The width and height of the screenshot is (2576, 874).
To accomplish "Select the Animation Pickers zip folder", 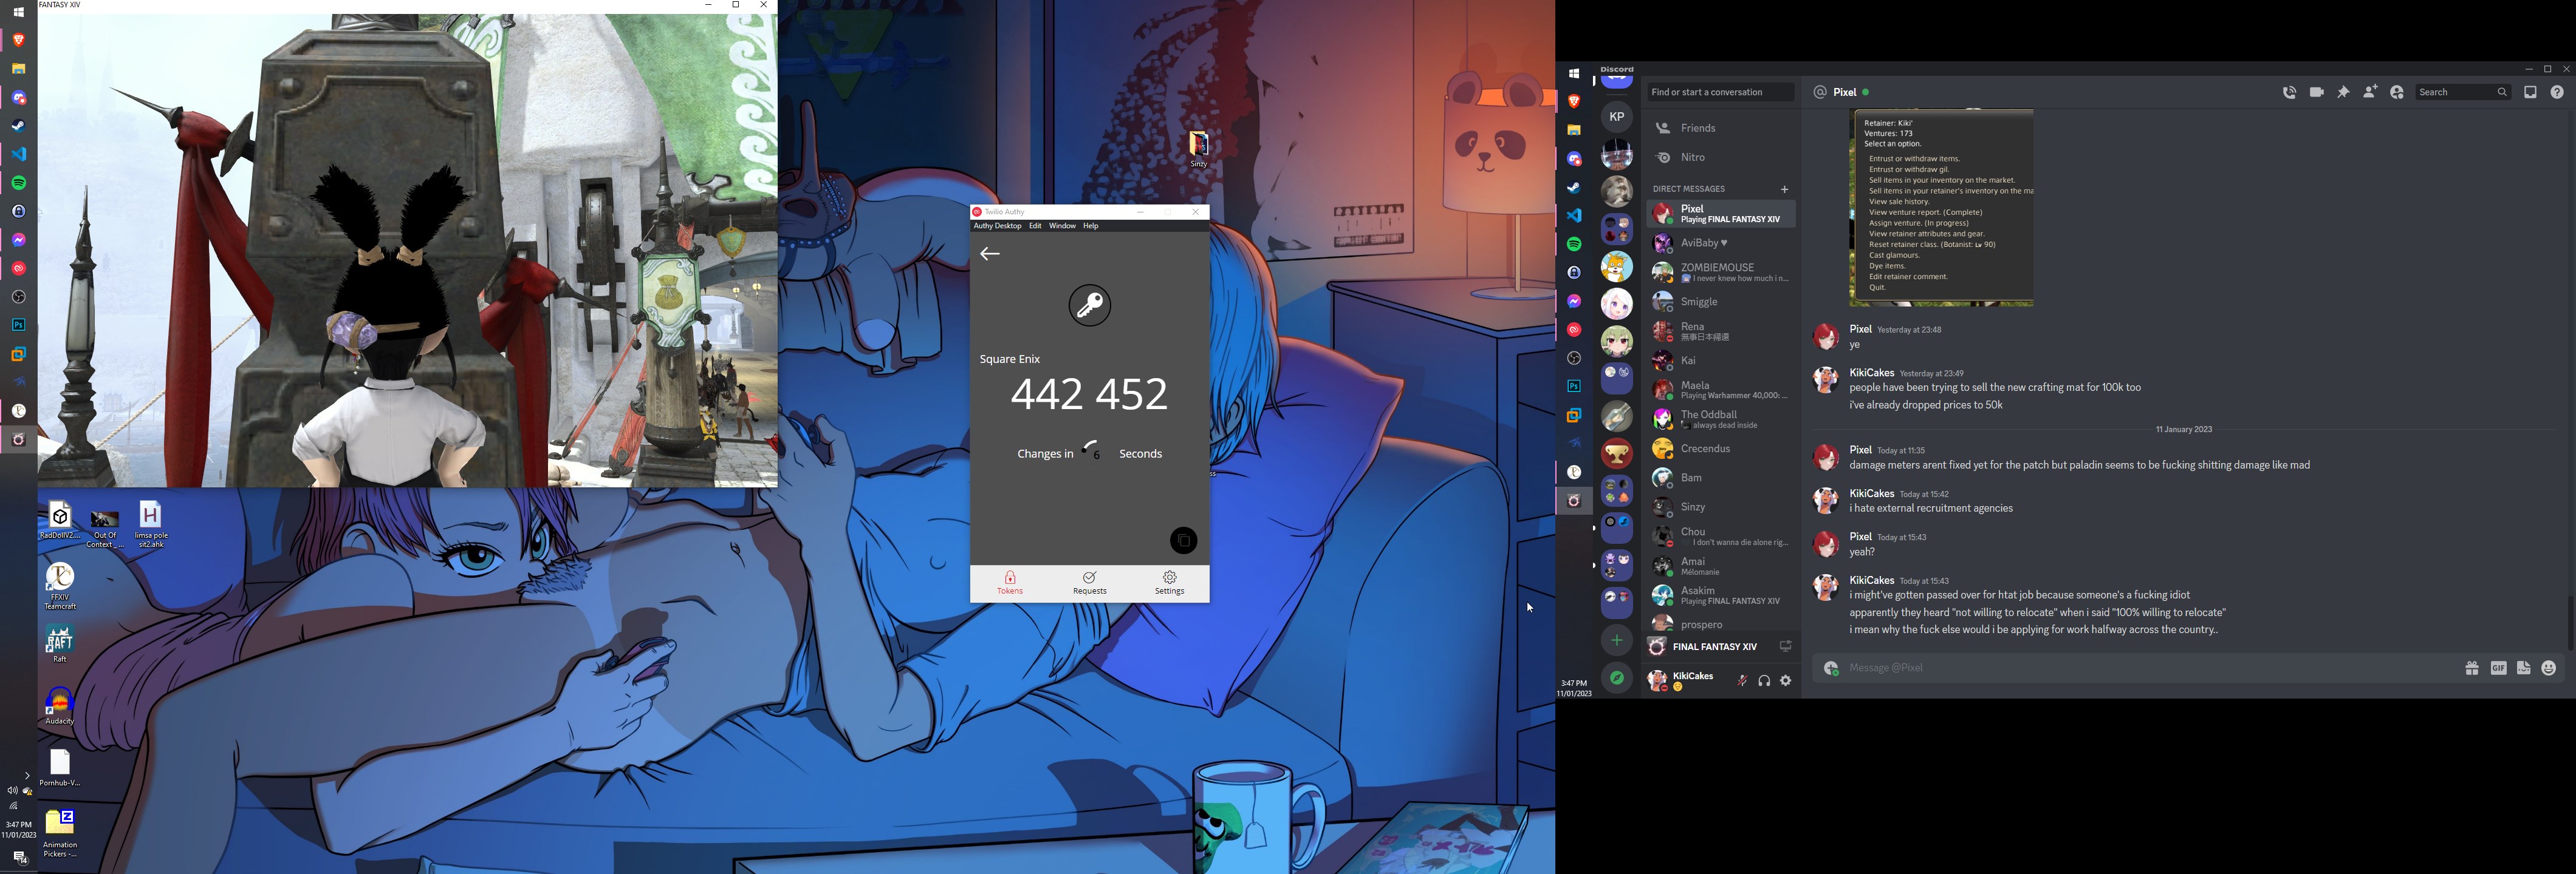I will point(60,833).
